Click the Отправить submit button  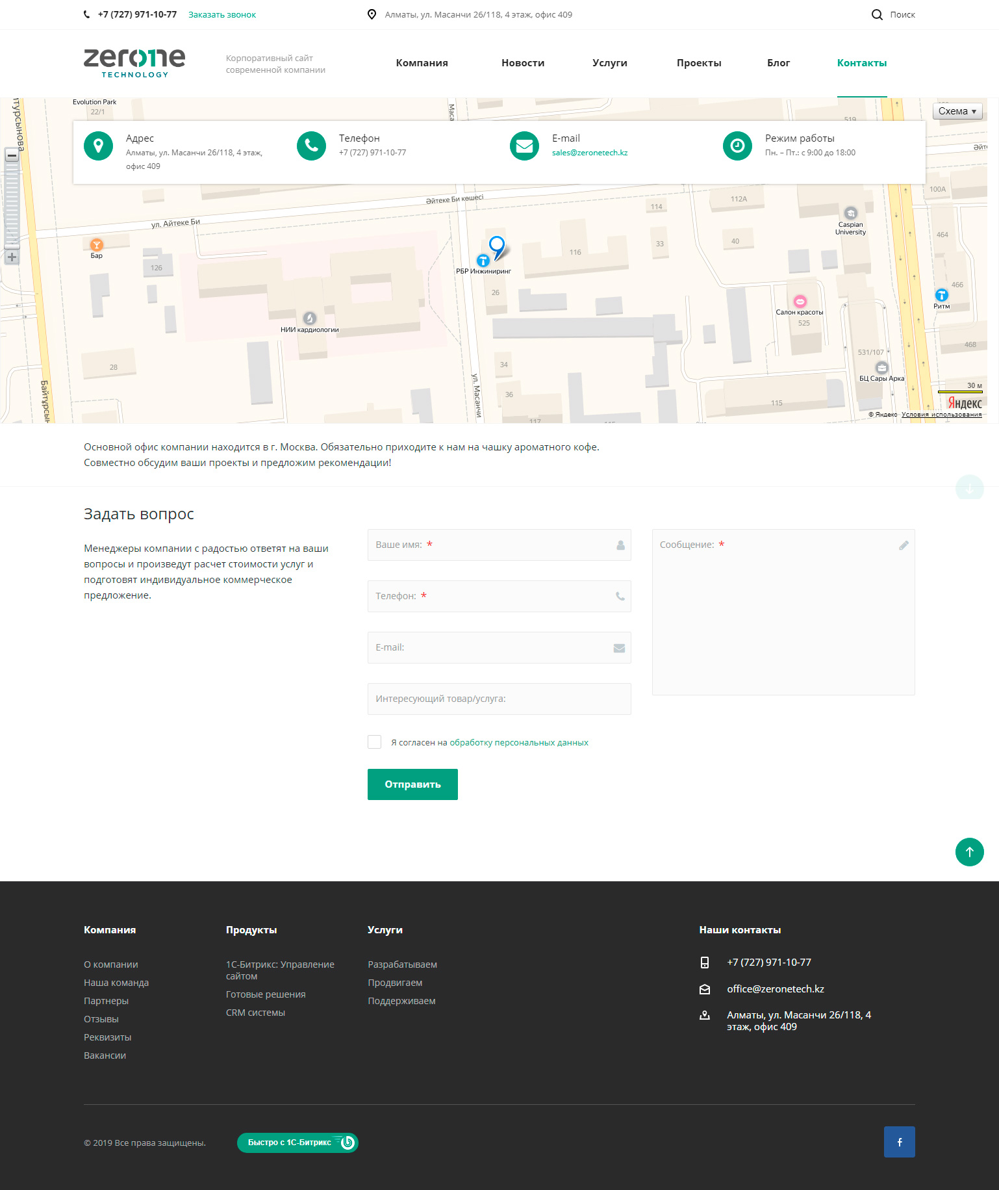pyautogui.click(x=412, y=784)
